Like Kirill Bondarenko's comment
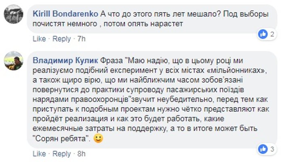 [39, 39]
